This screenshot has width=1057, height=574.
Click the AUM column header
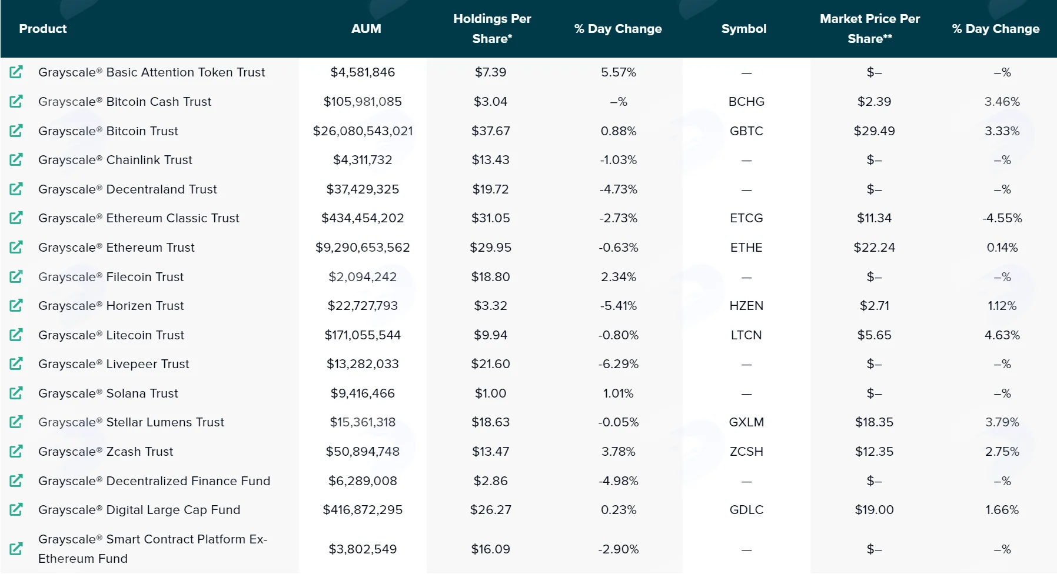[x=366, y=28]
